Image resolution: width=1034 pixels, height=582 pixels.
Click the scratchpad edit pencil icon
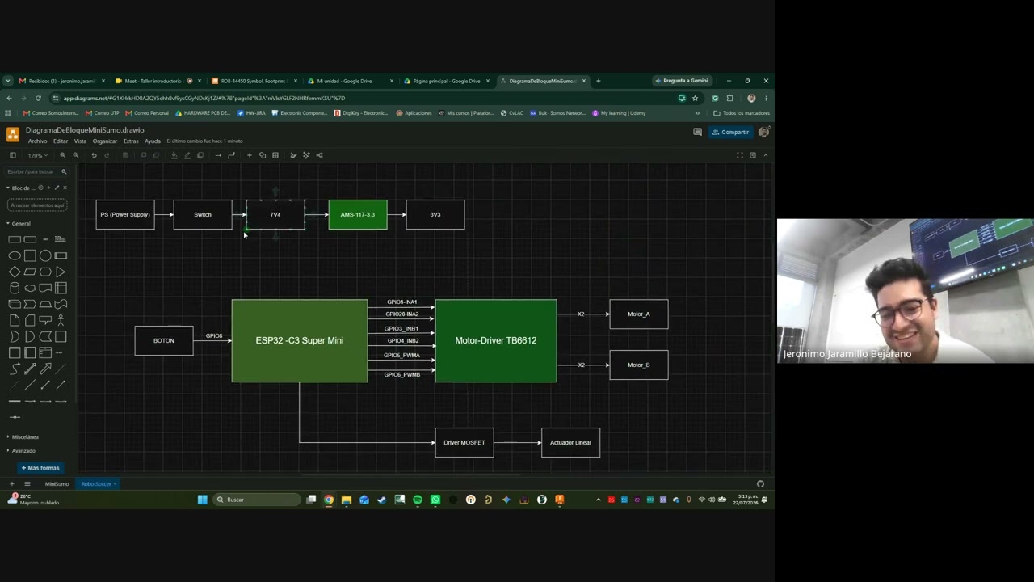pos(57,188)
